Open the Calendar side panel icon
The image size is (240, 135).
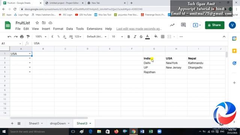coord(234,39)
